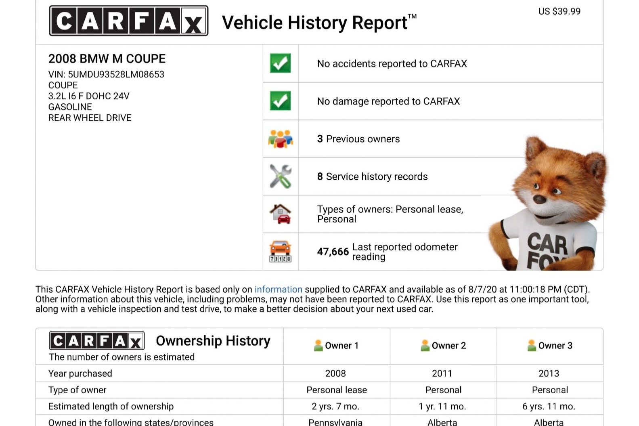Click the '2008' year purchased cell
Image resolution: width=639 pixels, height=426 pixels.
335,374
